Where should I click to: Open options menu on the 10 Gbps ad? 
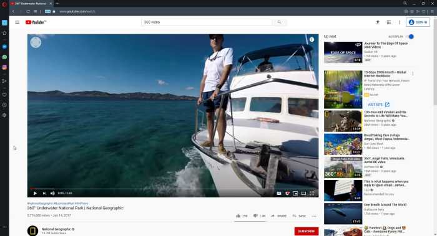[413, 73]
